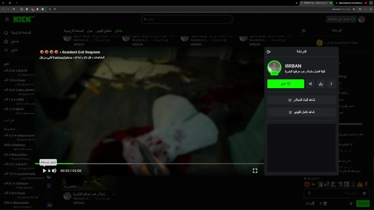Open the site settings icon in address bar
Viewport: 374px width, 210px height.
coord(354,9)
